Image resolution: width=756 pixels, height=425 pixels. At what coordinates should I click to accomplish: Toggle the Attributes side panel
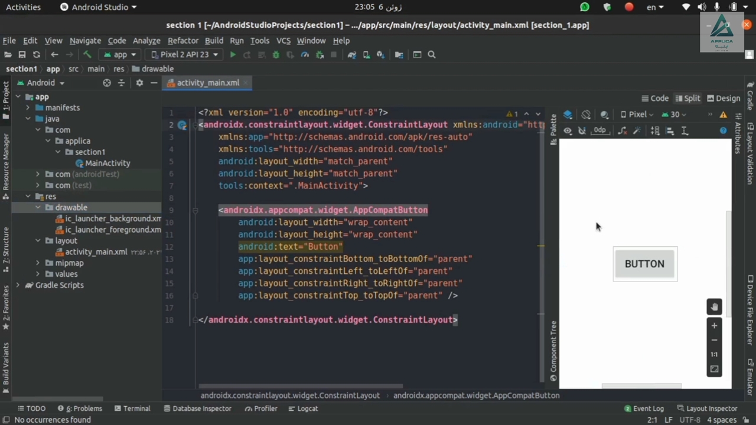click(738, 133)
